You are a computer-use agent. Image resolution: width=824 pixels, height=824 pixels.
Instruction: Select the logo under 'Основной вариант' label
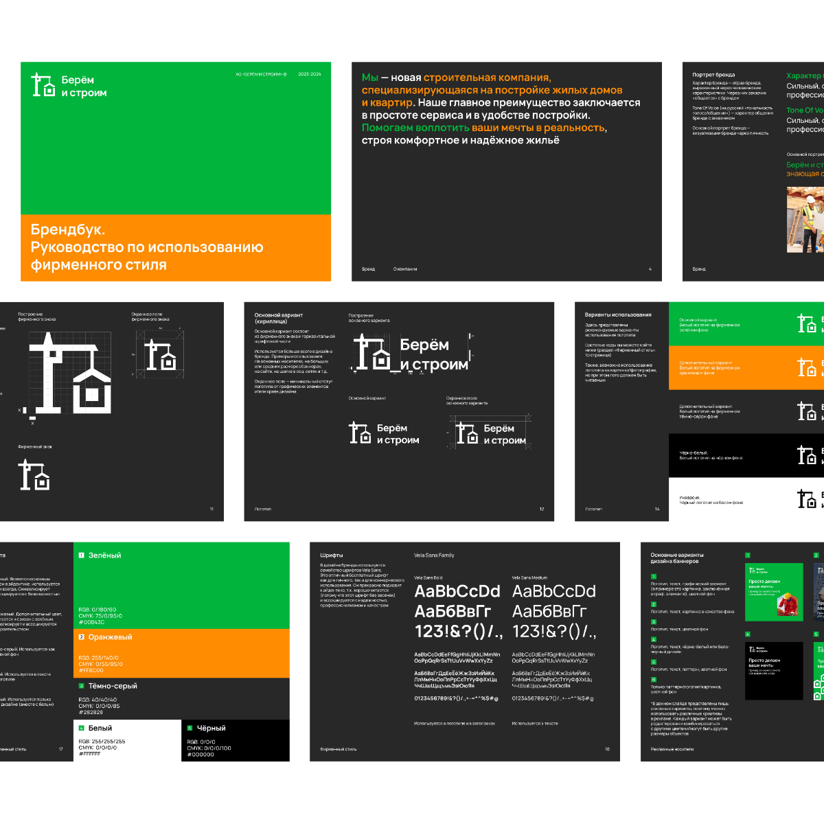point(384,434)
